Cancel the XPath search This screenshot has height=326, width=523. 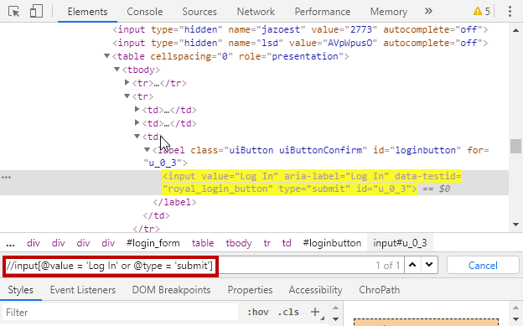(483, 266)
